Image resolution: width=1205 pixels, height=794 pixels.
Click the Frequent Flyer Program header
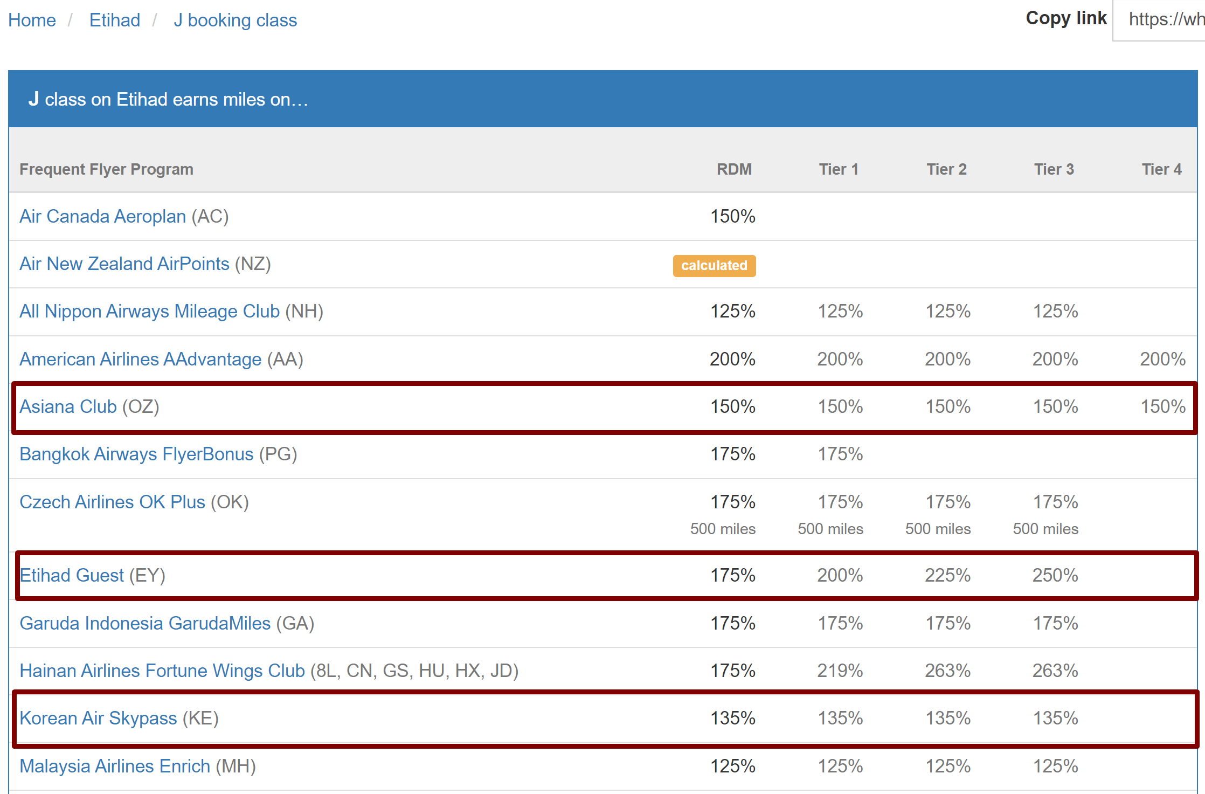click(x=106, y=169)
